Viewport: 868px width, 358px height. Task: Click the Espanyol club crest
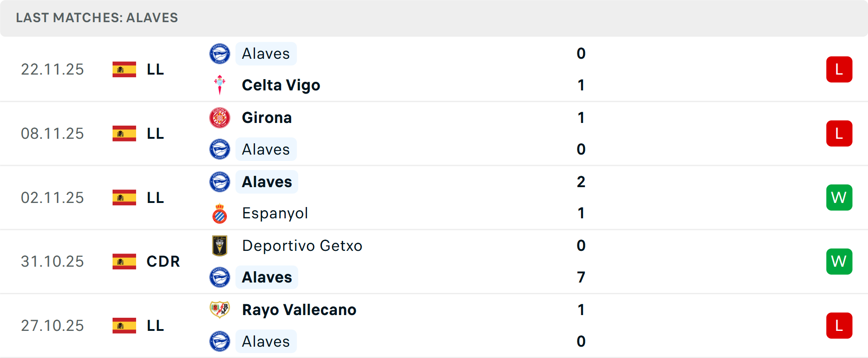pyautogui.click(x=220, y=213)
